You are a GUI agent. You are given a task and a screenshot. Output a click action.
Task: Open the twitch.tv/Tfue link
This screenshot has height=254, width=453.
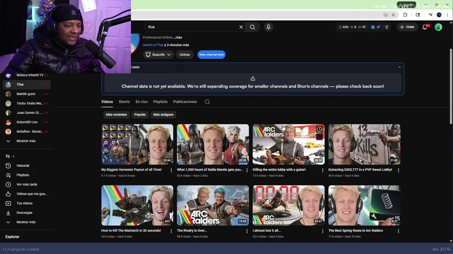coord(153,45)
